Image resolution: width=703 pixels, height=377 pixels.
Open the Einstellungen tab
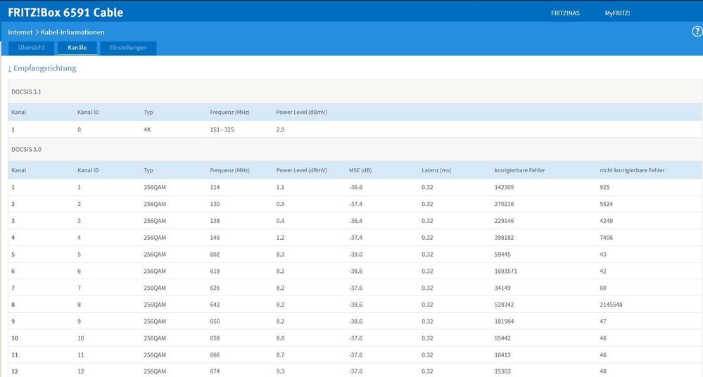(x=127, y=48)
